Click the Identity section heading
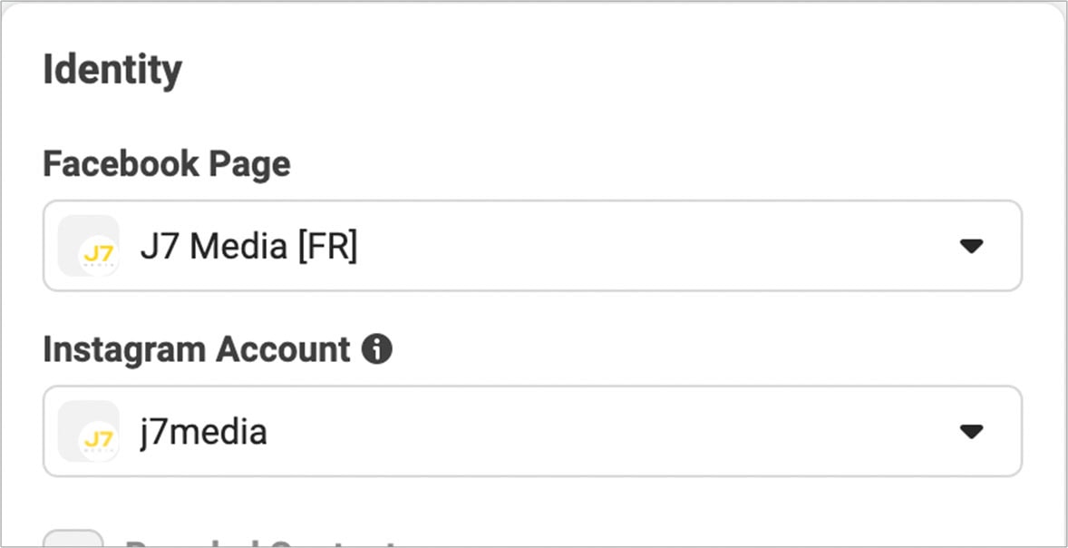Viewport: 1068px width, 548px height. (112, 70)
